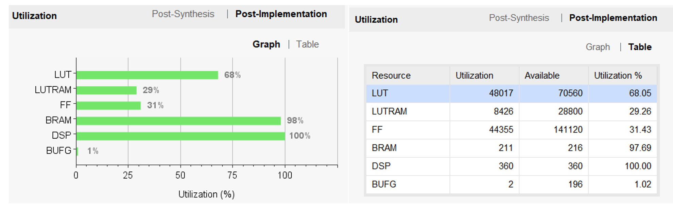This screenshot has width=673, height=210.
Task: Click the Available column header
Action: click(x=542, y=75)
